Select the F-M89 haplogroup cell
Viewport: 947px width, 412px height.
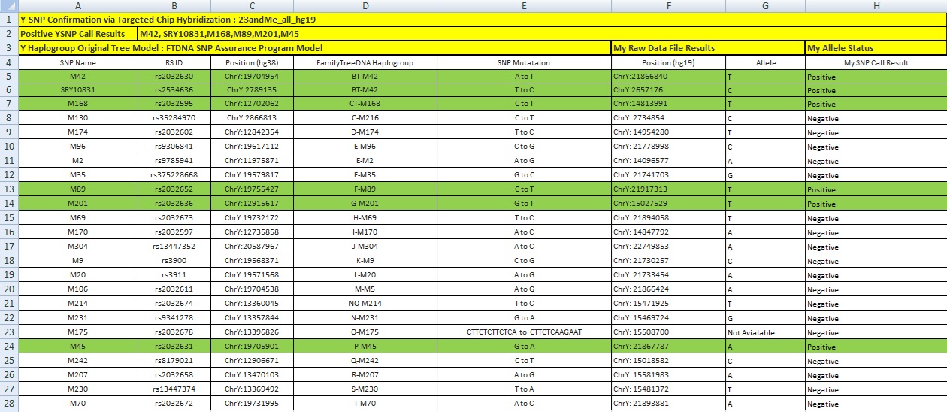pos(365,189)
